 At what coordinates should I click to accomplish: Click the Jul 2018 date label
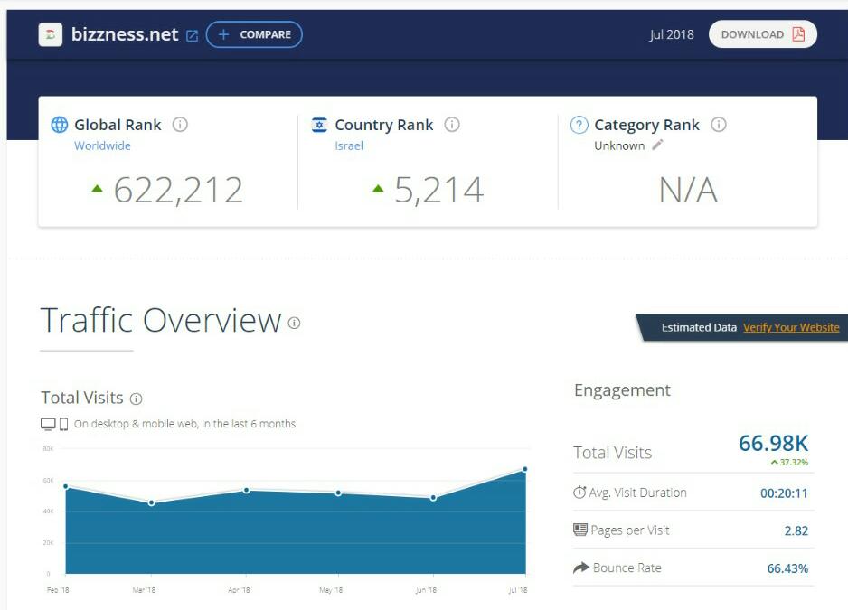coord(671,34)
